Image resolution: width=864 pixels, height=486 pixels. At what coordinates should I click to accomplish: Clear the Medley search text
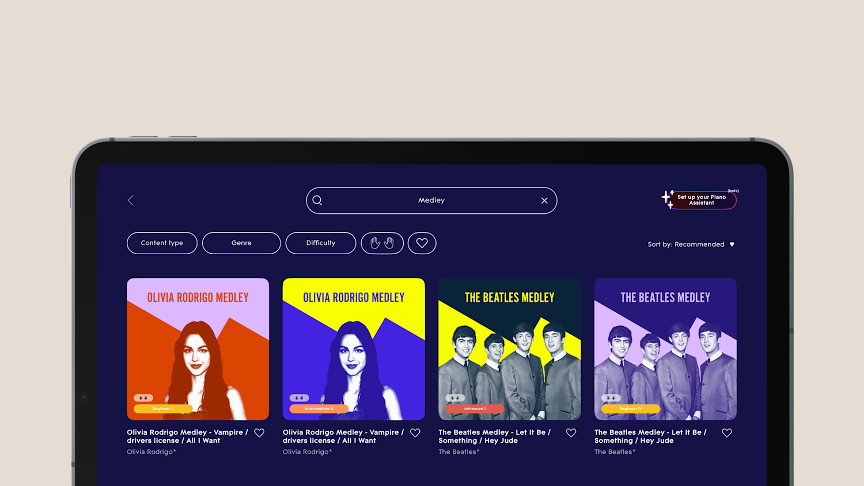tap(544, 201)
